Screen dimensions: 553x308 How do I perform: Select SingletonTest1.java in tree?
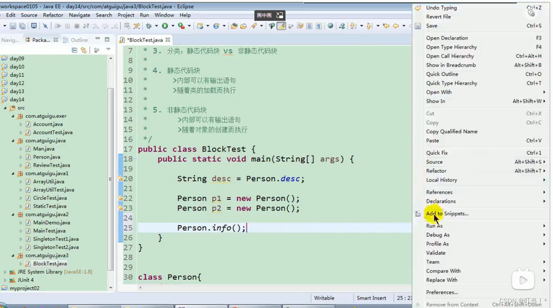pyautogui.click(x=56, y=239)
